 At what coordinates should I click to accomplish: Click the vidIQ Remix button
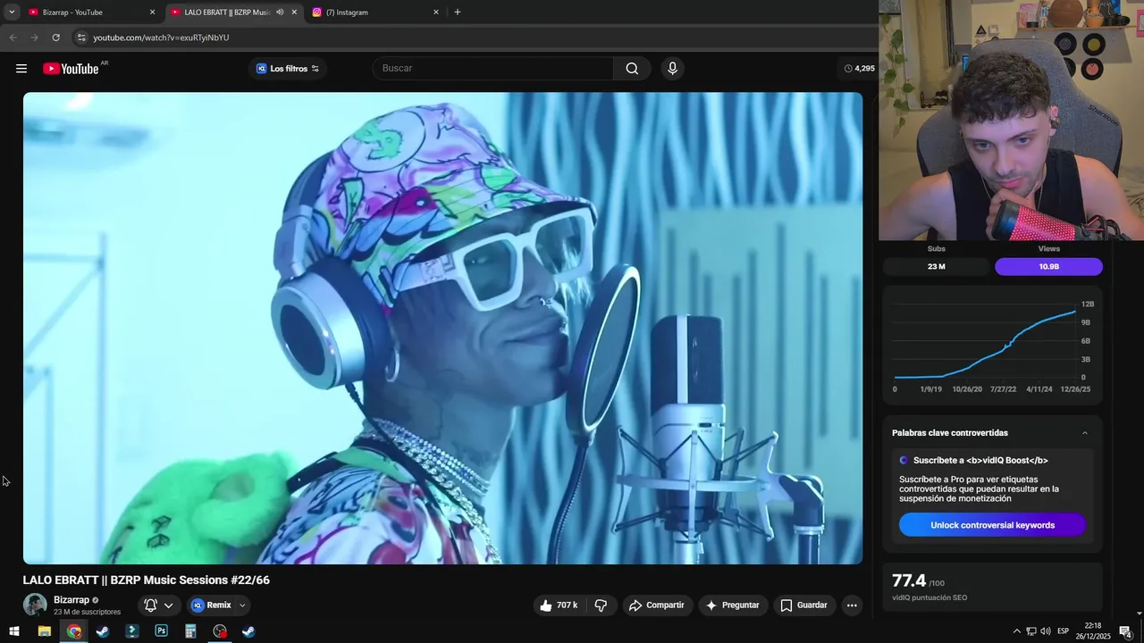pos(211,605)
